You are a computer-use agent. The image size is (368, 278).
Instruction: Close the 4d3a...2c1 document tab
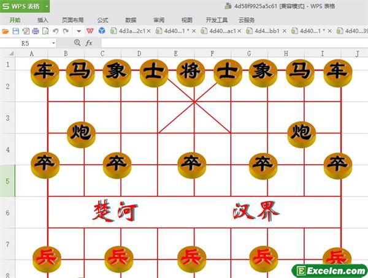pos(148,31)
